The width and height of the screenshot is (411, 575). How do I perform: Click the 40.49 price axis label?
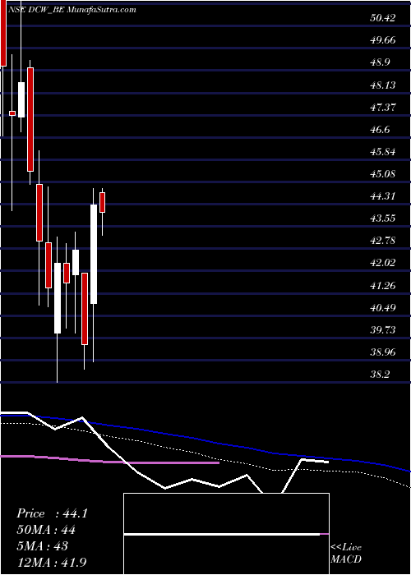click(383, 307)
